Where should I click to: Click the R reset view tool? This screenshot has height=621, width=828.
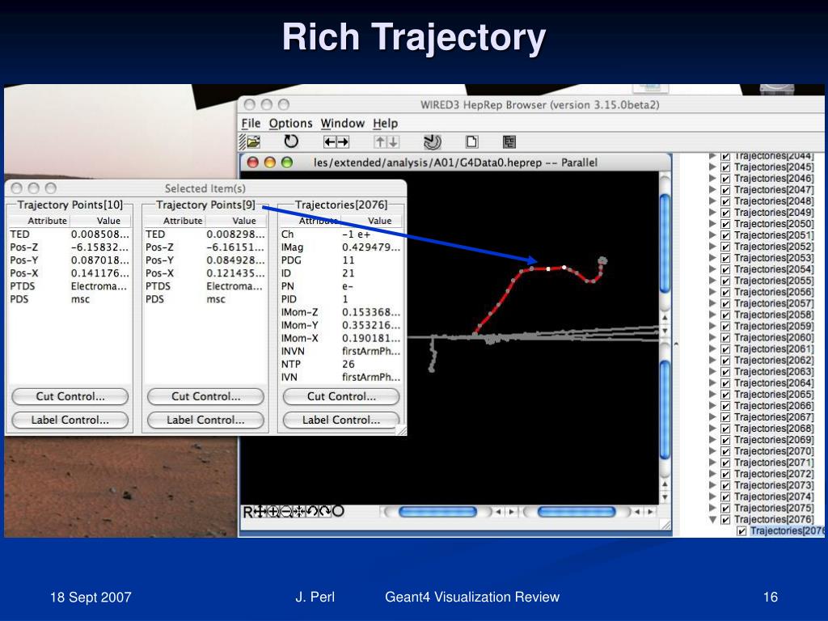tap(247, 511)
